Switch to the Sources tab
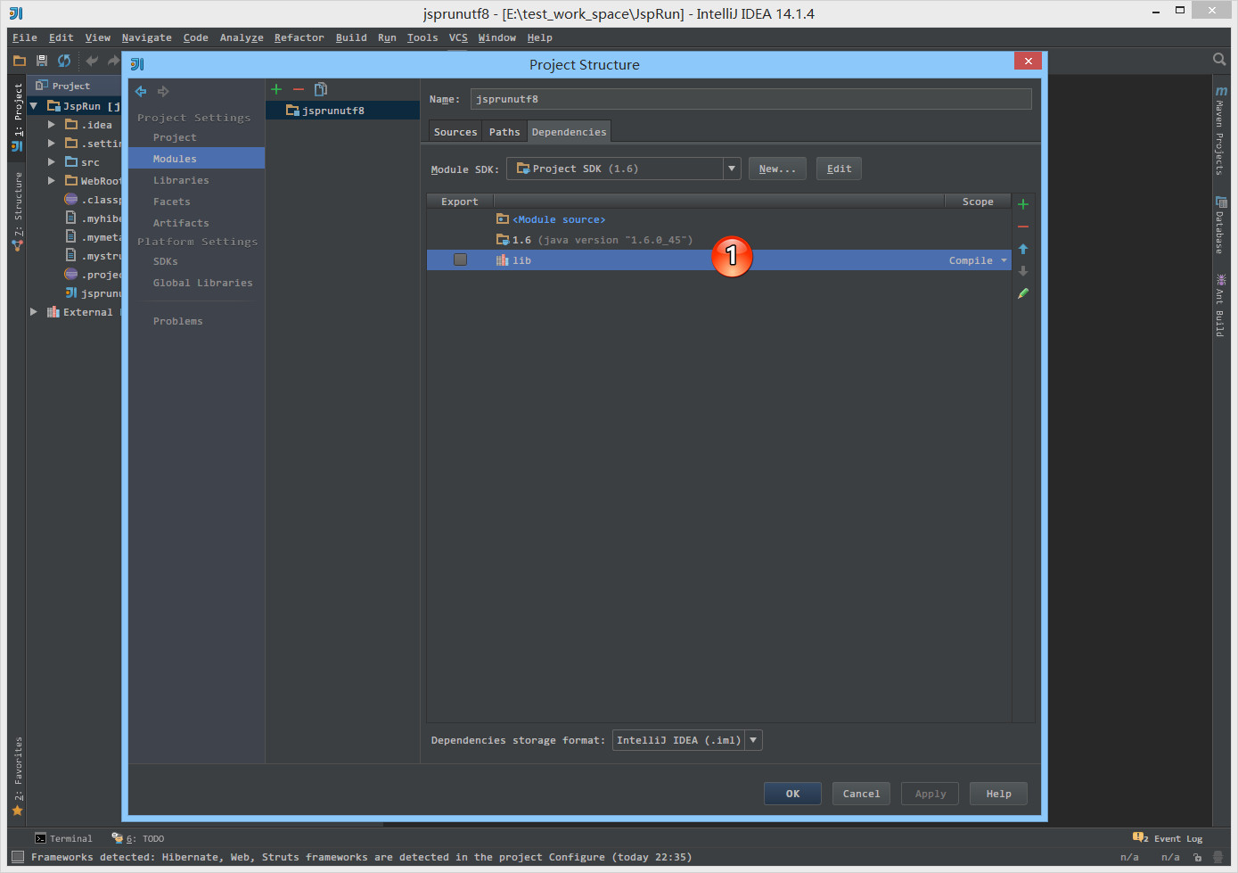Screen dimensions: 1238x873 click(455, 132)
